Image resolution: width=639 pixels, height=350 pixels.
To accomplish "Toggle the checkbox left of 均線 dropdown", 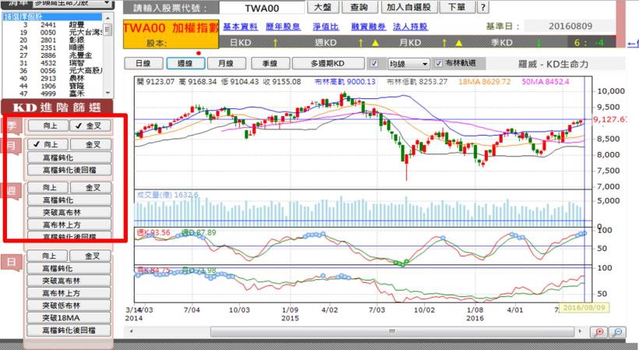I will [x=374, y=63].
